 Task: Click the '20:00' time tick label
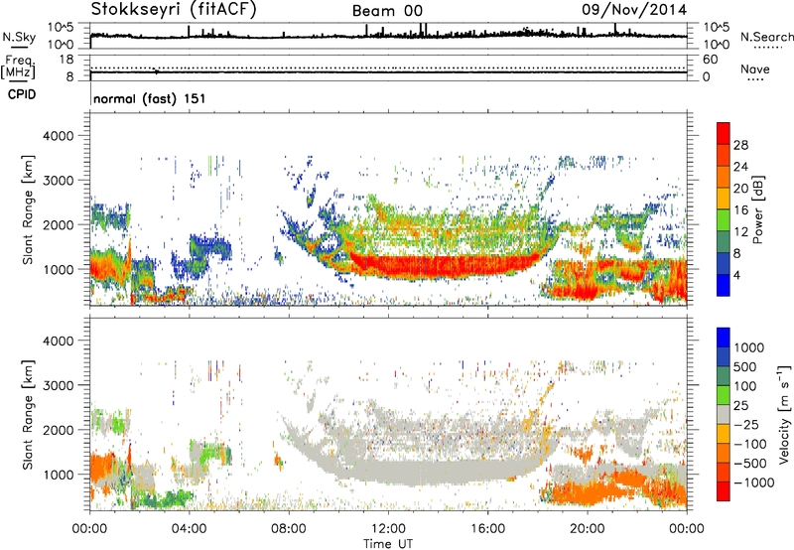pos(588,529)
